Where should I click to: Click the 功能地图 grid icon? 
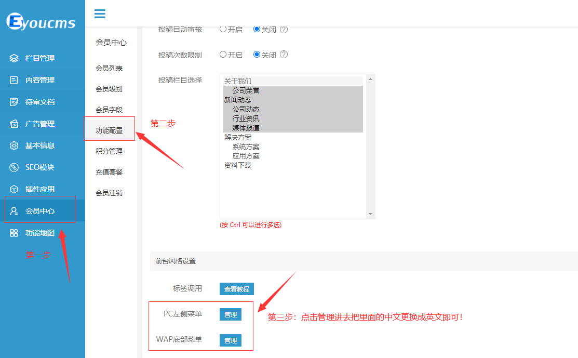pyautogui.click(x=14, y=233)
